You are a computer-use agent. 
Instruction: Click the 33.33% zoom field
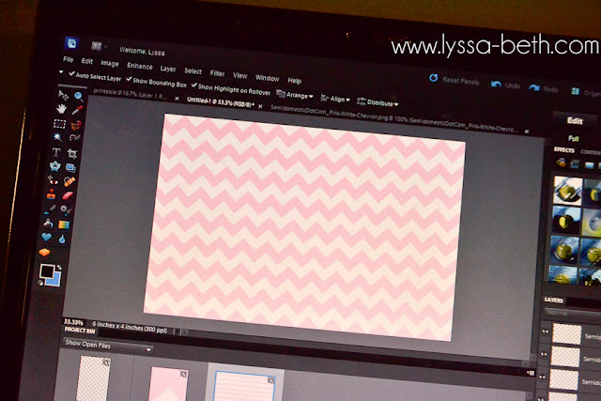point(73,322)
